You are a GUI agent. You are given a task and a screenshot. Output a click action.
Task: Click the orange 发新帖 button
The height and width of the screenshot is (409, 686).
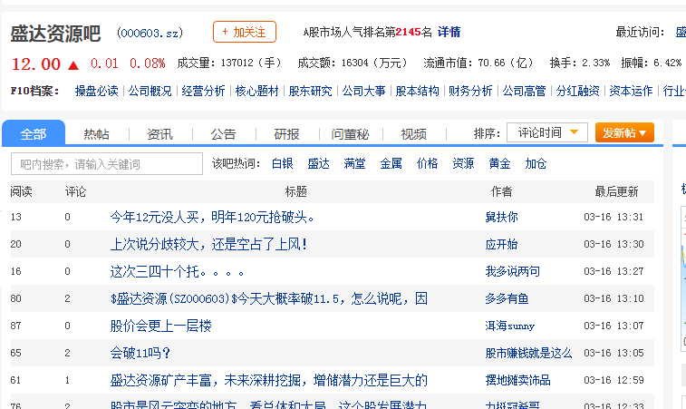click(x=624, y=133)
